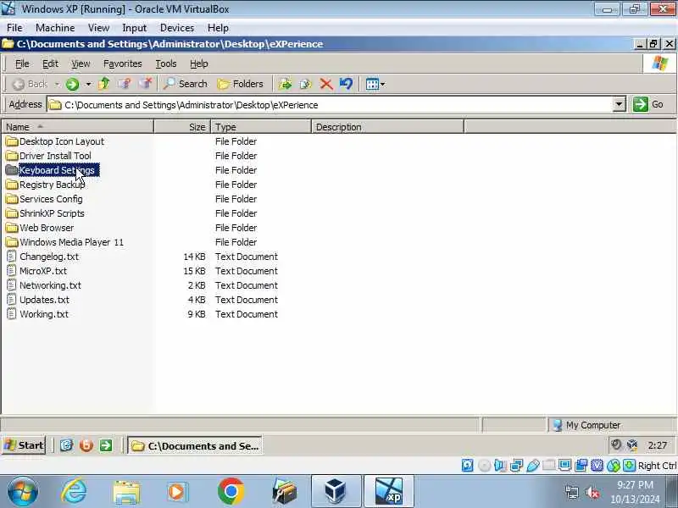Open Internet Explorer from Windows taskbar
This screenshot has width=678, height=508.
pos(73,491)
